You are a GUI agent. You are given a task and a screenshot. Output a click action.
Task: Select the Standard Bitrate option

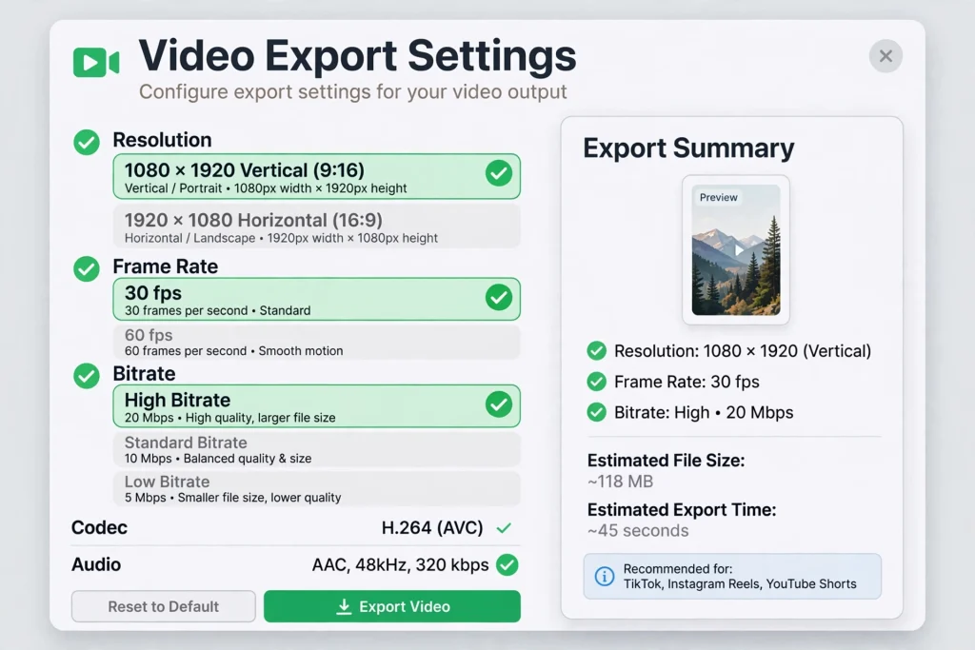316,449
